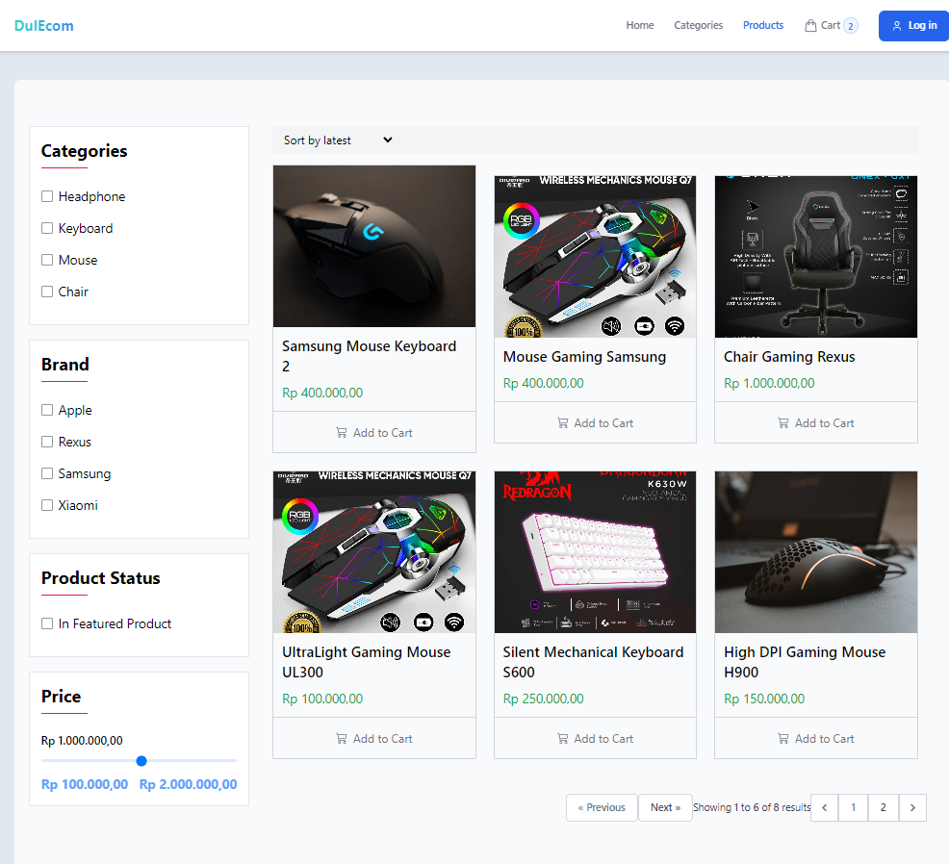
Task: Click the Next » pagination button
Action: coord(665,807)
